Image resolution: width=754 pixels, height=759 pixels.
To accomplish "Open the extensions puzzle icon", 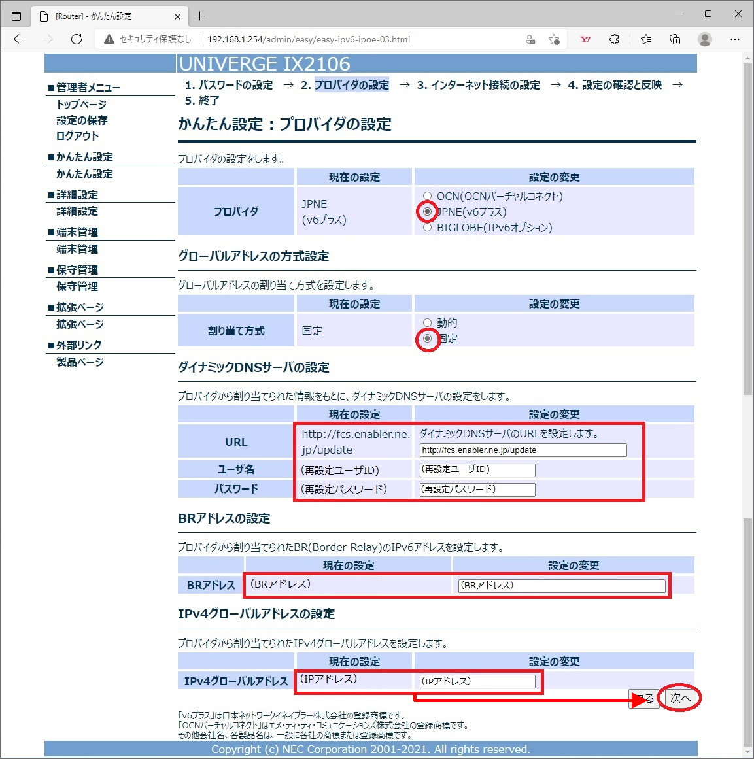I will [x=614, y=39].
